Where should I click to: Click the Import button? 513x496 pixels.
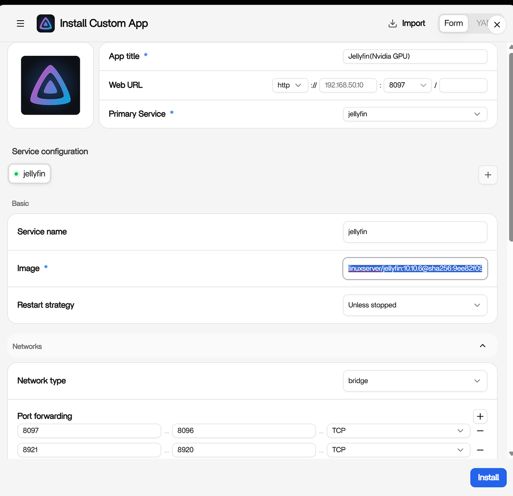click(407, 24)
